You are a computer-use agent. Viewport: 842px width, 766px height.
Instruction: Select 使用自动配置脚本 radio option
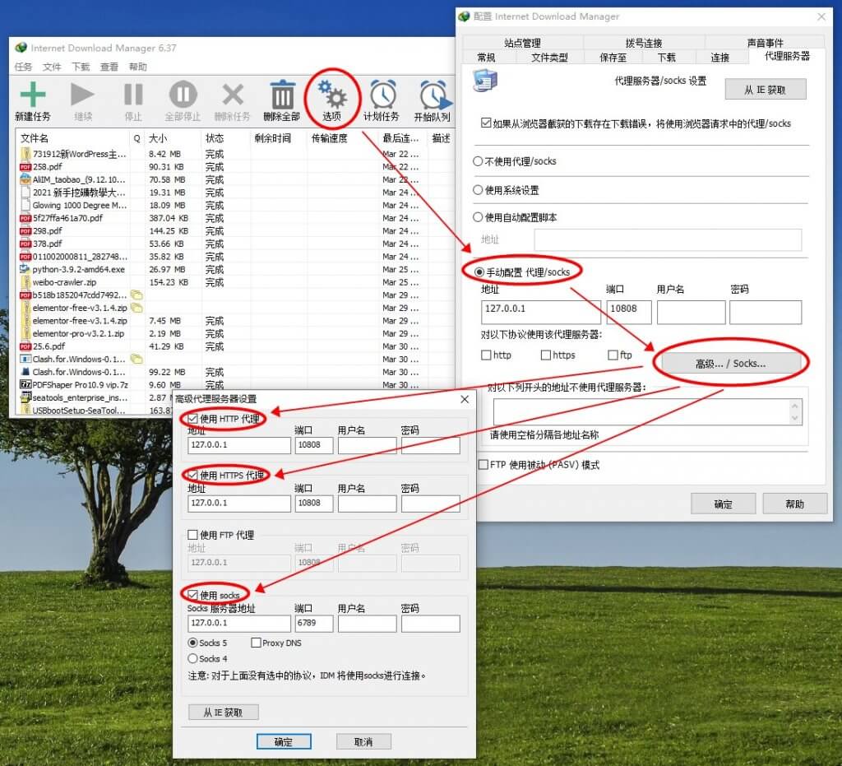478,217
